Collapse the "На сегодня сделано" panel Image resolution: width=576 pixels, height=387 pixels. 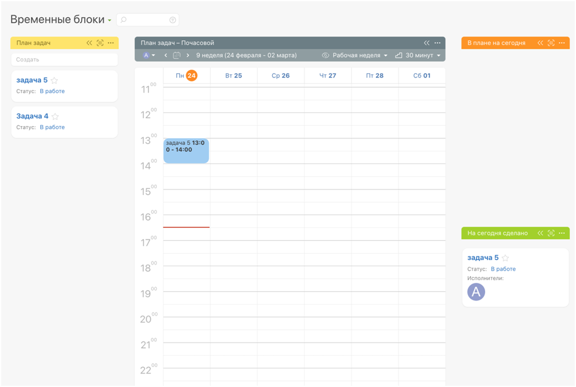click(x=540, y=233)
